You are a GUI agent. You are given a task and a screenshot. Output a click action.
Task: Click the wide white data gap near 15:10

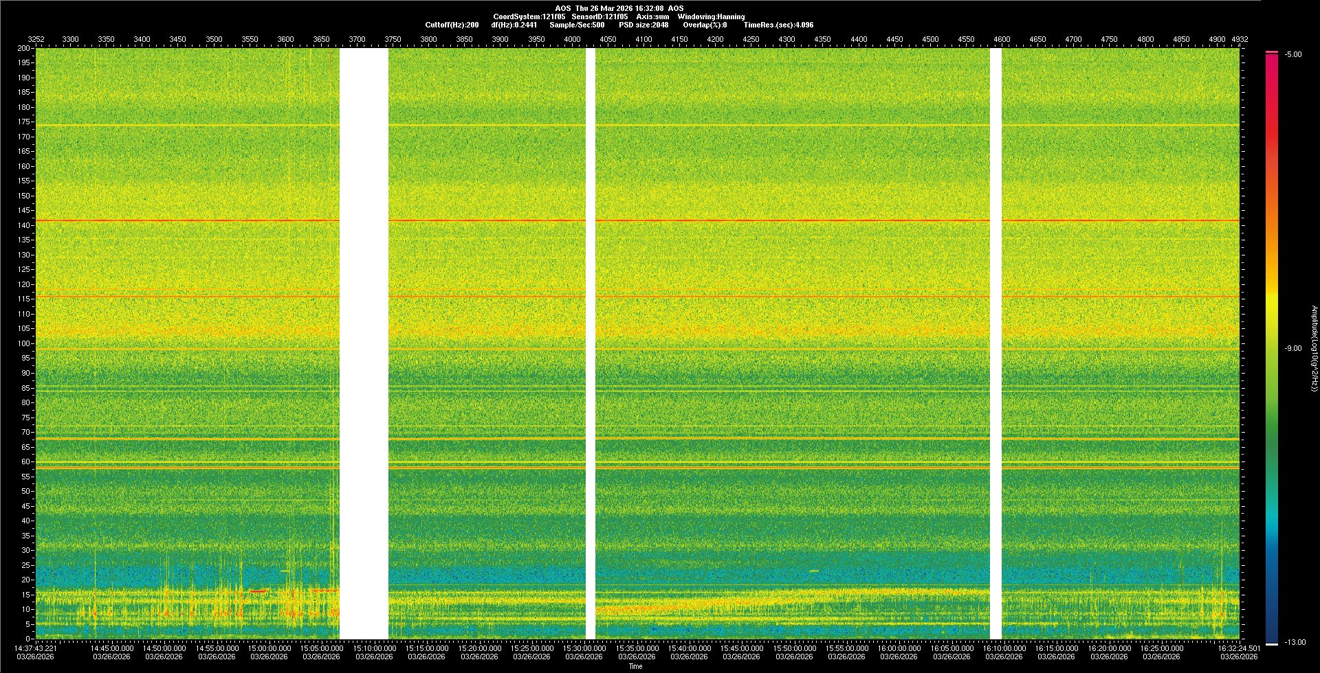point(364,343)
